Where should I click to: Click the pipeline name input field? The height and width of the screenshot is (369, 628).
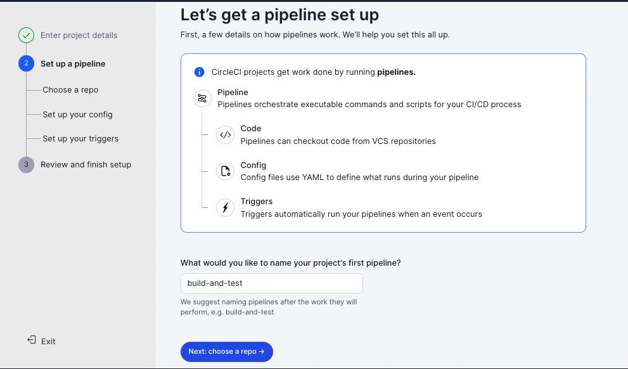coord(272,283)
